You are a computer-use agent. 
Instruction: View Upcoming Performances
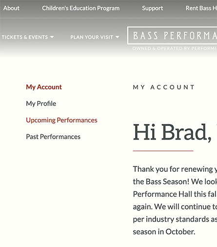pyautogui.click(x=61, y=120)
